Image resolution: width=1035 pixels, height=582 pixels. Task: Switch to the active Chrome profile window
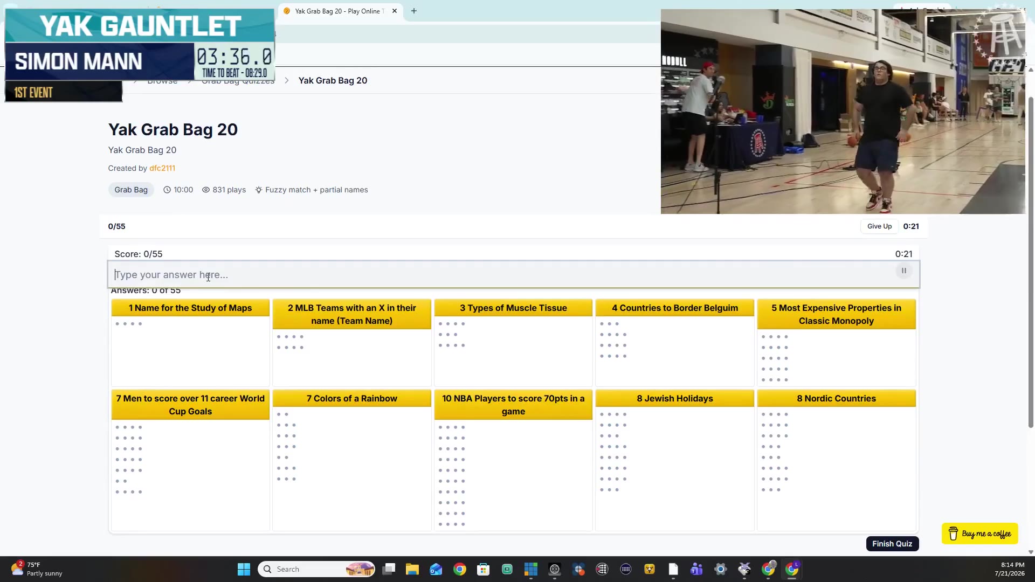pos(792,569)
